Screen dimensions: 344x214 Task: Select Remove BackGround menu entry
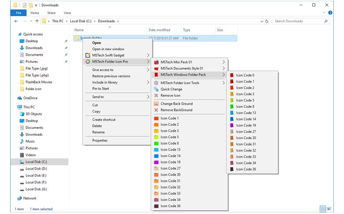[x=176, y=110]
